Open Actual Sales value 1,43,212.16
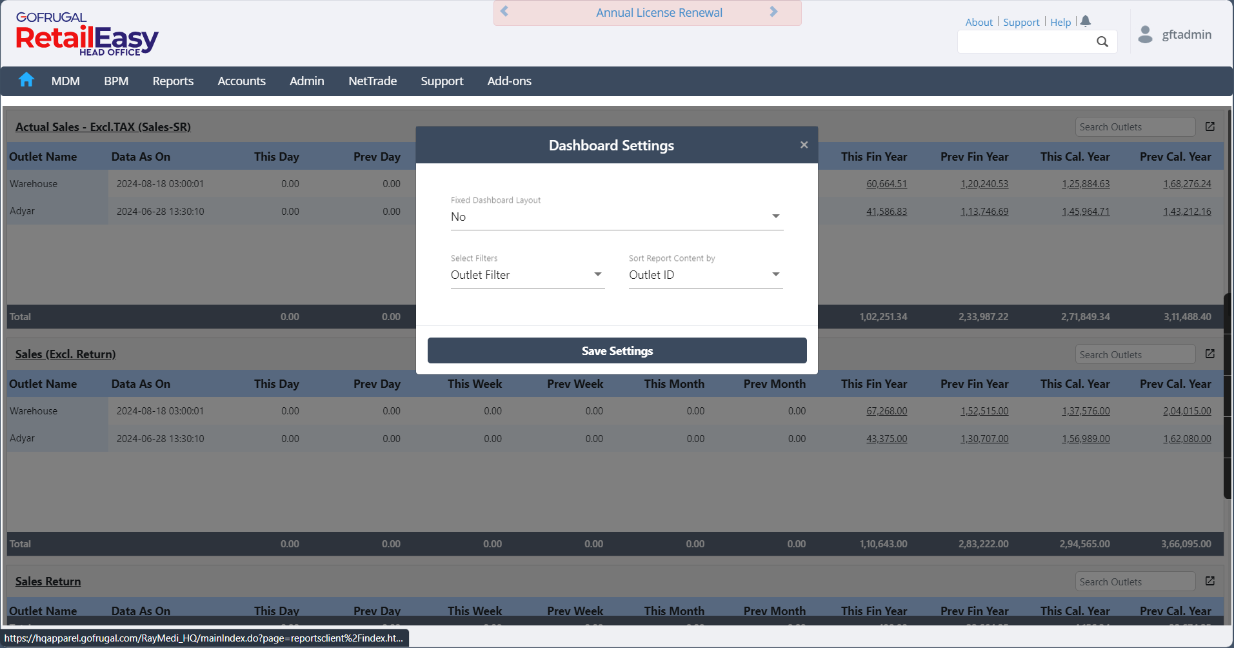The height and width of the screenshot is (648, 1234). tap(1187, 212)
